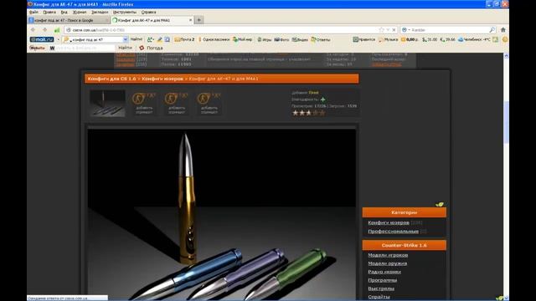Click the 0,00 р. balance toolbar item
Viewport: 536px width, 301px height.
point(410,39)
